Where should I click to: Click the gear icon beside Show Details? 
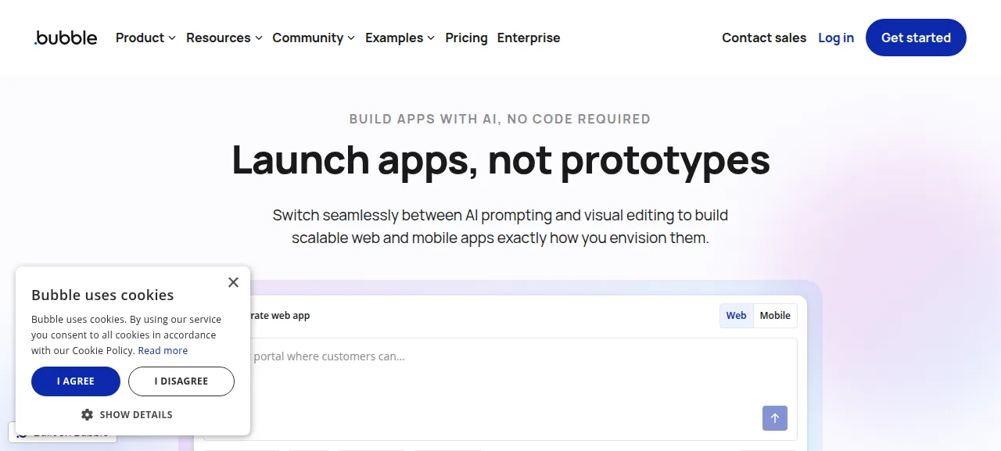tap(87, 414)
